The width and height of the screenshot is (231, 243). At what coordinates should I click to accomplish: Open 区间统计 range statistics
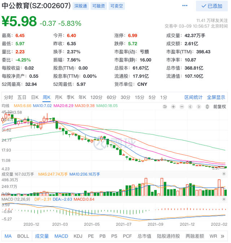pyautogui.click(x=193, y=97)
